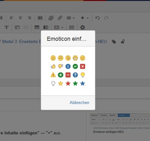Open the table cell merge dropdown arrow

pyautogui.click(x=62, y=28)
